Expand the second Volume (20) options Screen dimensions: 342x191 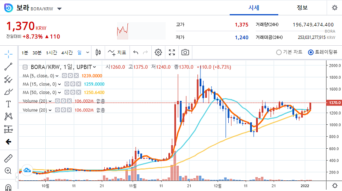pos(50,110)
